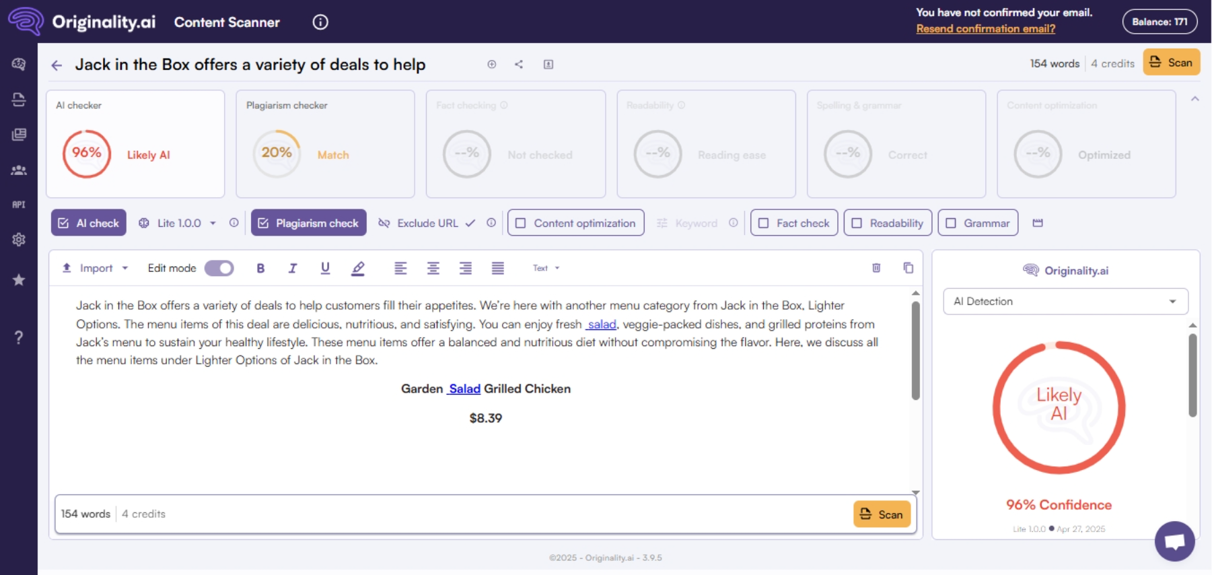Toggle the AI check option
This screenshot has height=575, width=1212.
[89, 223]
